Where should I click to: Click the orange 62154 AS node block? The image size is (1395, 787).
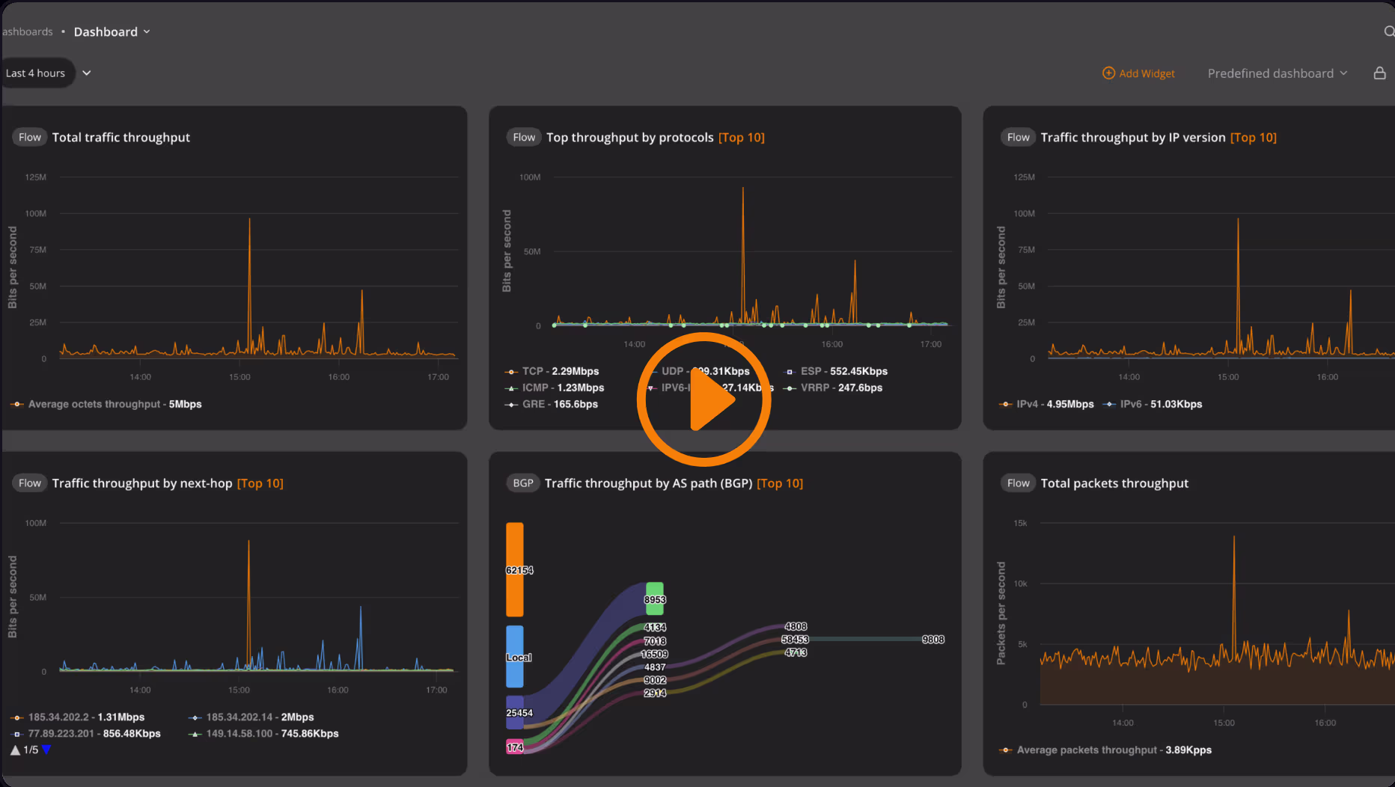(515, 569)
